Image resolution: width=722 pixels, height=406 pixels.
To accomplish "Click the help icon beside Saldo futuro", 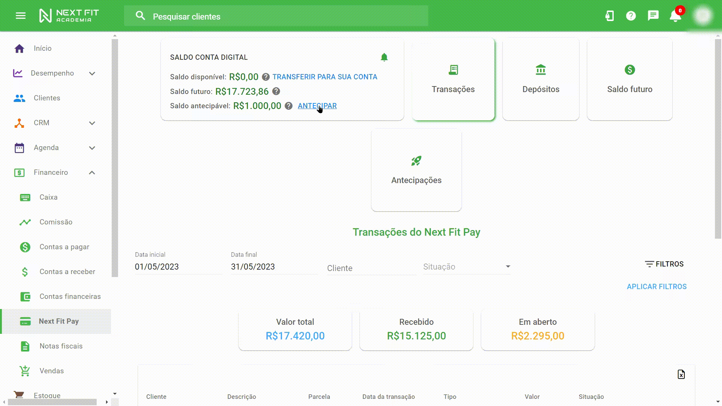I will [x=276, y=91].
